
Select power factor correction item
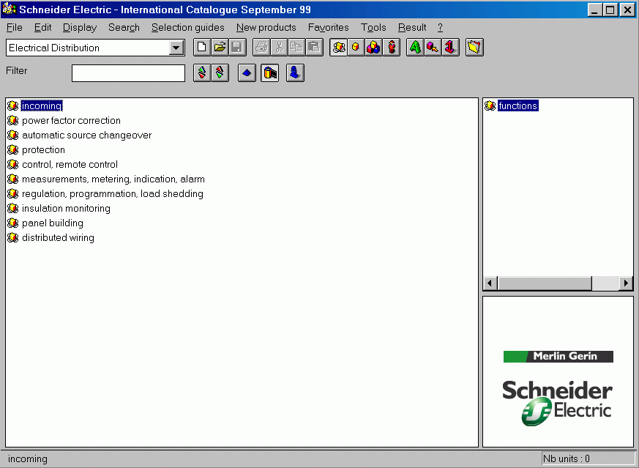[x=71, y=121]
